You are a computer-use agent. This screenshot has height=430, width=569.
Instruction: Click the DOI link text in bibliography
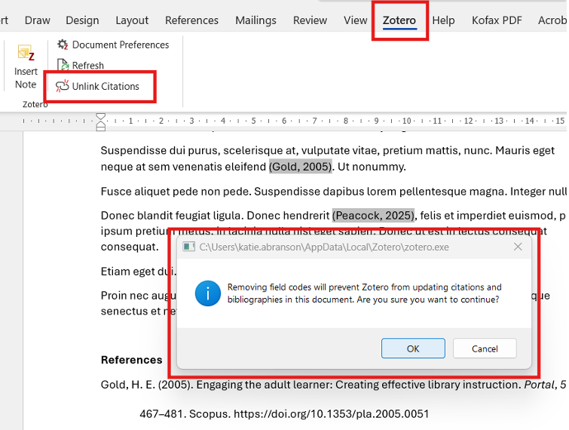pos(332,413)
